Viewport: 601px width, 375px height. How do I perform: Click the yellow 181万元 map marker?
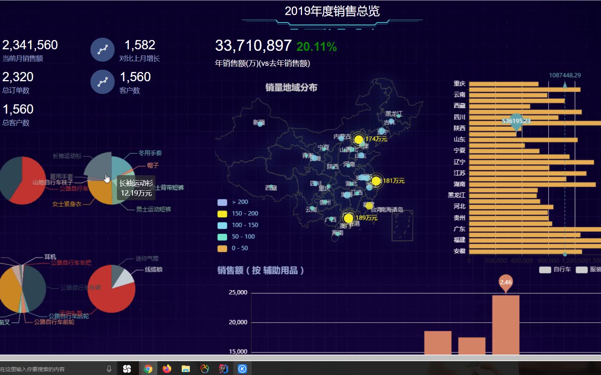pos(376,181)
